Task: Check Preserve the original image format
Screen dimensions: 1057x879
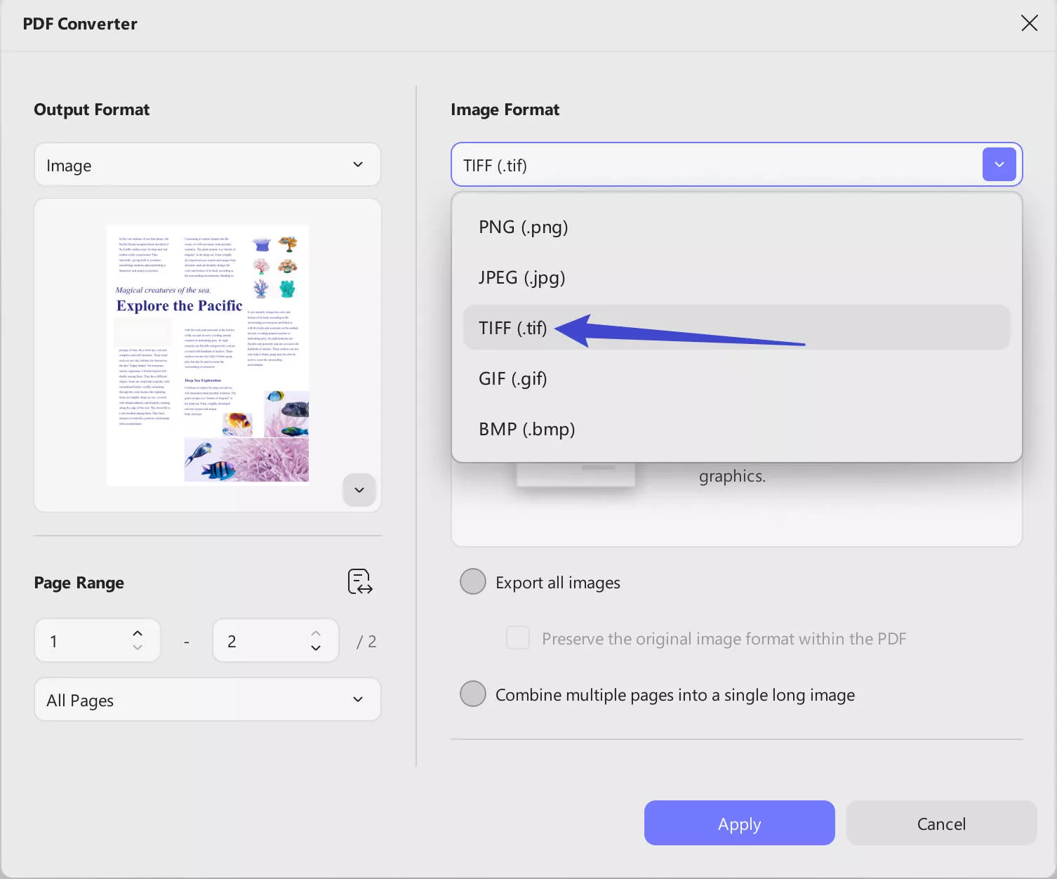Action: point(518,637)
